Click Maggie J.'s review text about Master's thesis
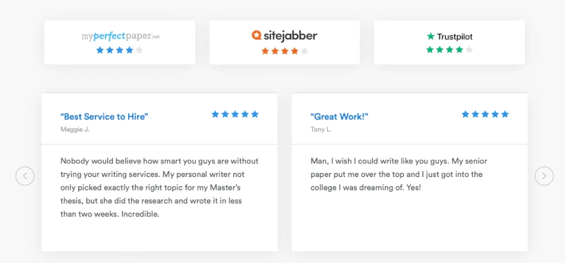565x263 pixels. pyautogui.click(x=159, y=187)
